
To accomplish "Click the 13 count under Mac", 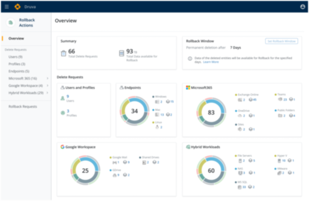I will (x=162, y=114).
